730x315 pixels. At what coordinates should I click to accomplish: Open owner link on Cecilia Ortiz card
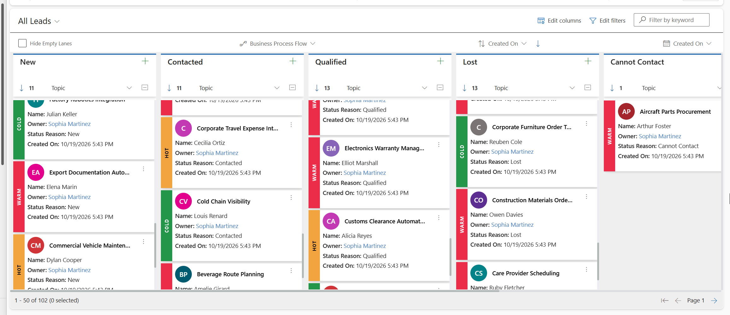(x=217, y=153)
